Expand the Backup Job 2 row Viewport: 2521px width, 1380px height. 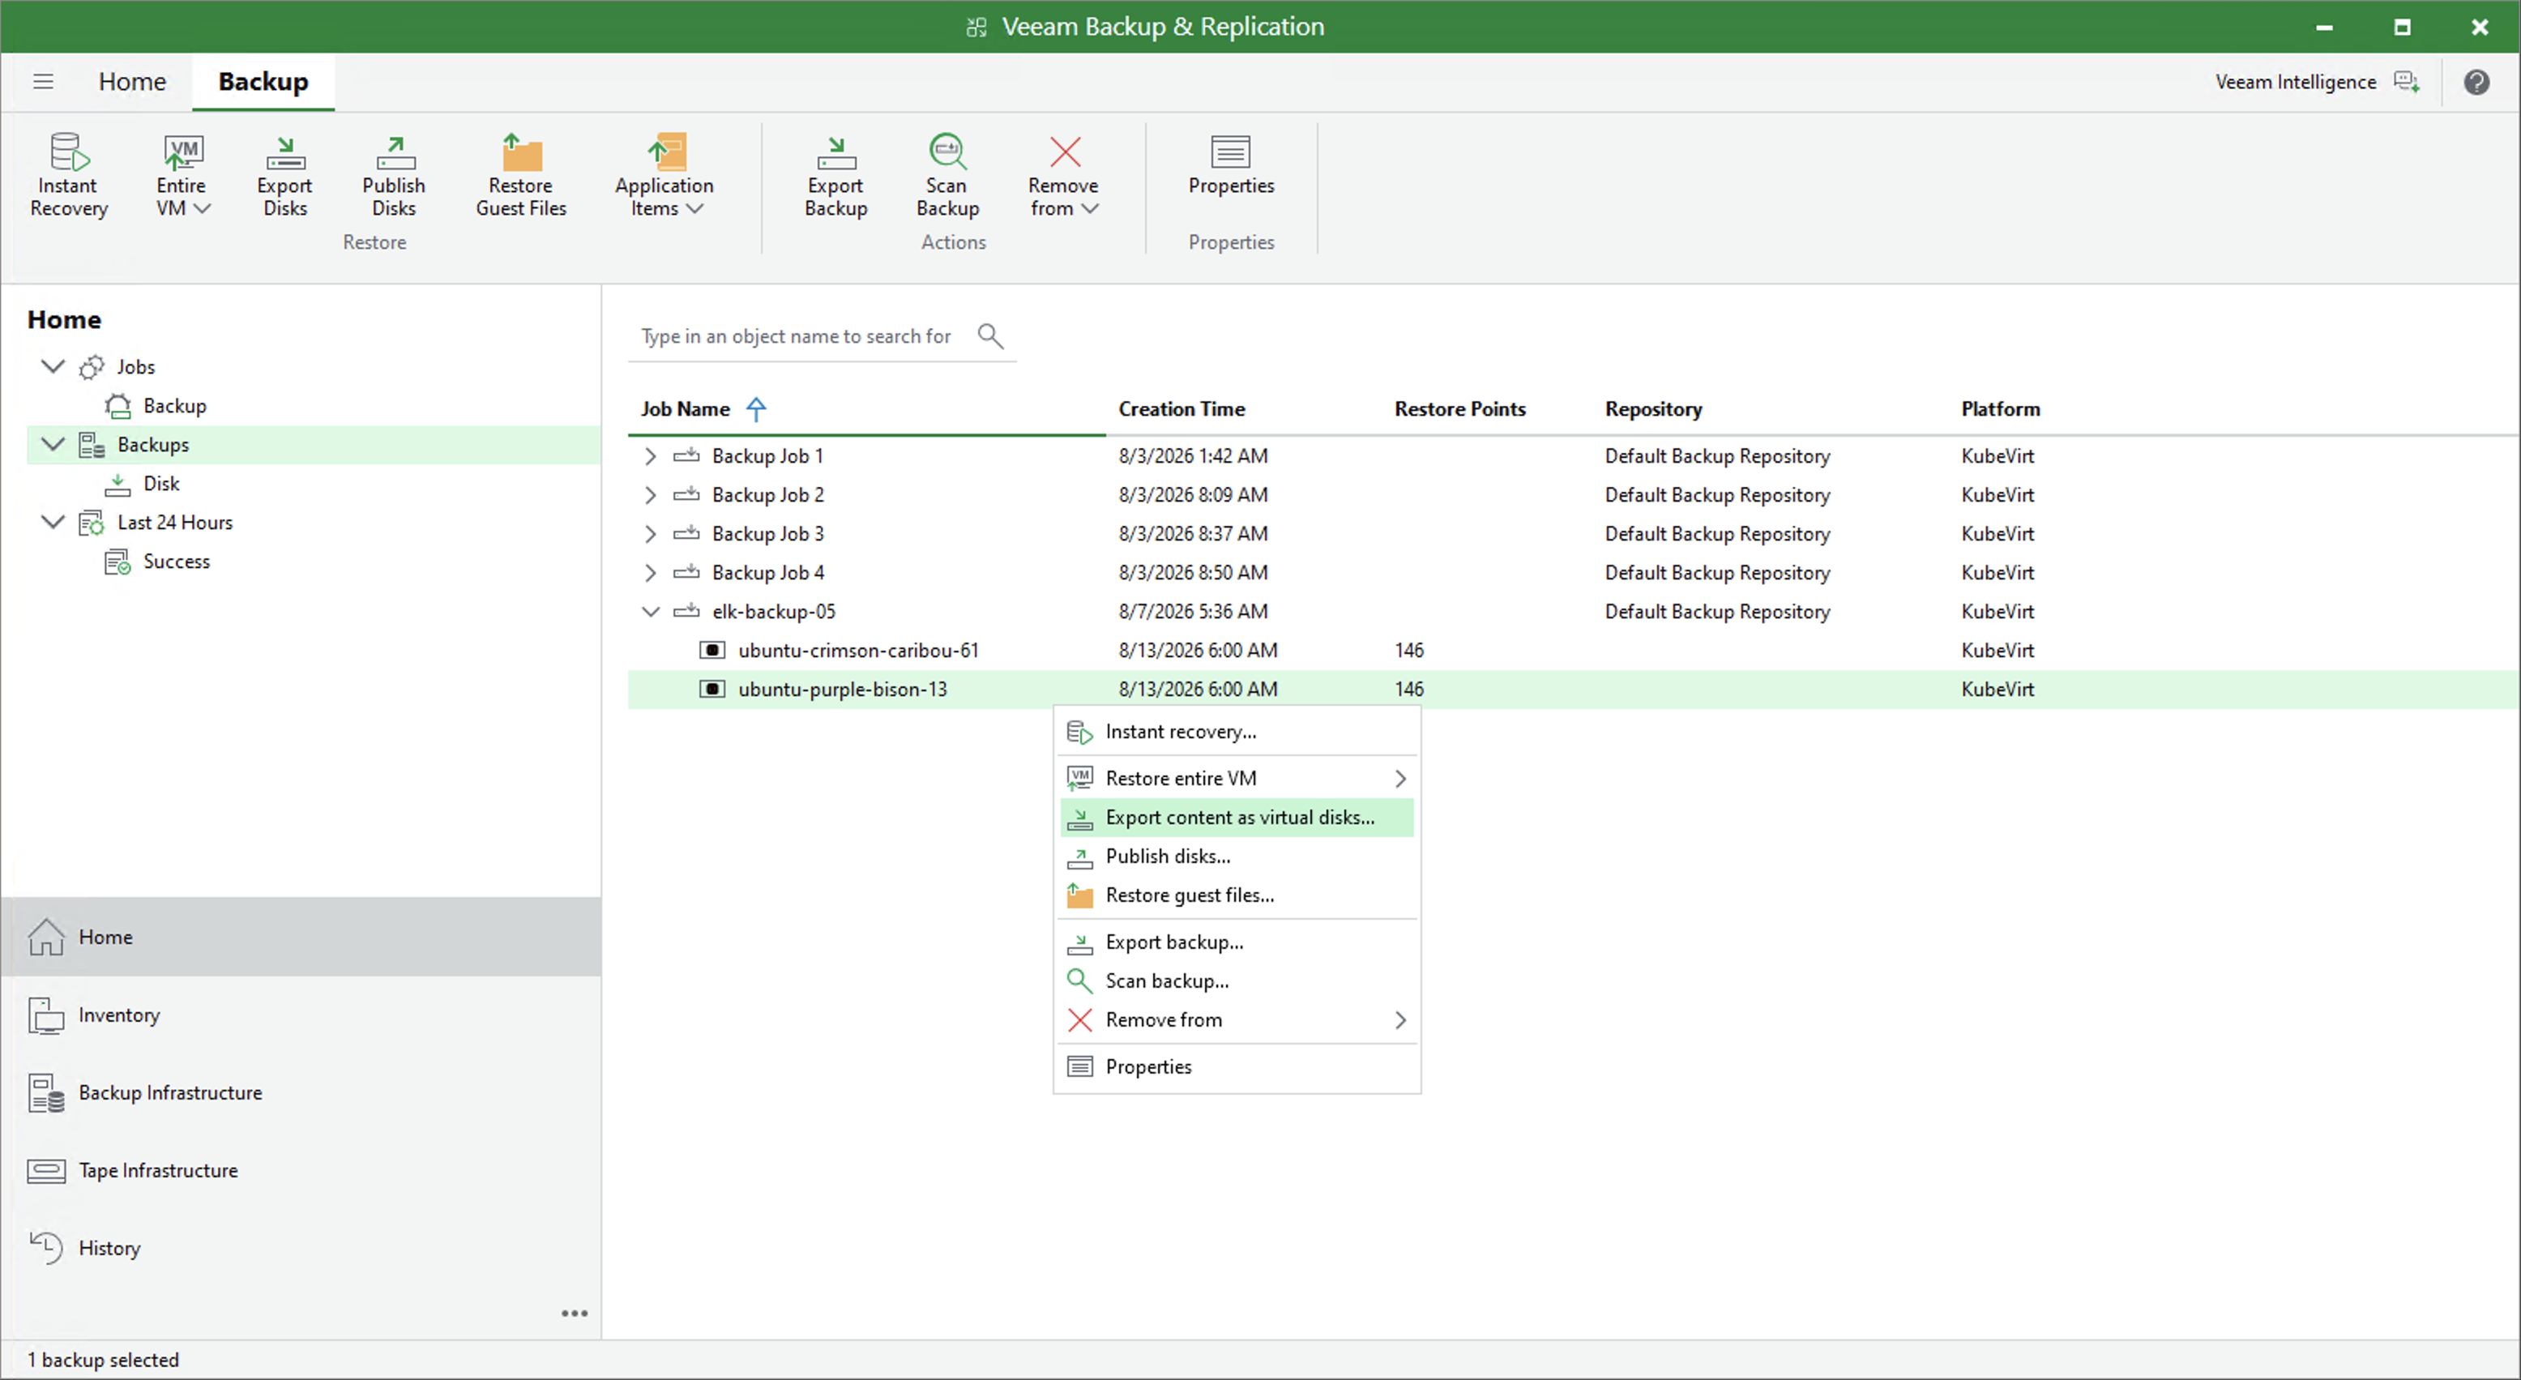[651, 495]
